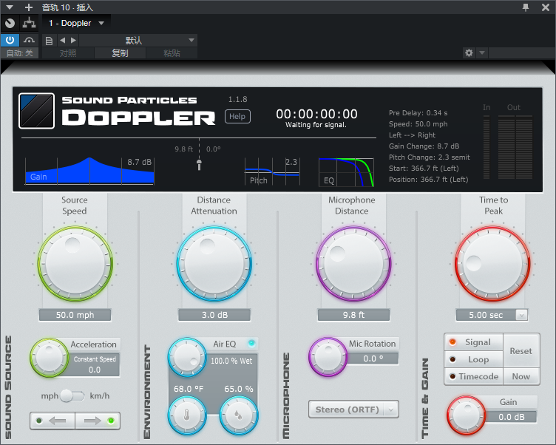Go to next preset arrow
The image size is (556, 445).
pos(73,41)
